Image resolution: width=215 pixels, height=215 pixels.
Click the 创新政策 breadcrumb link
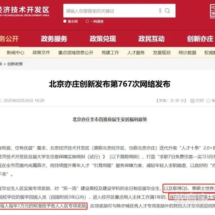point(15,64)
